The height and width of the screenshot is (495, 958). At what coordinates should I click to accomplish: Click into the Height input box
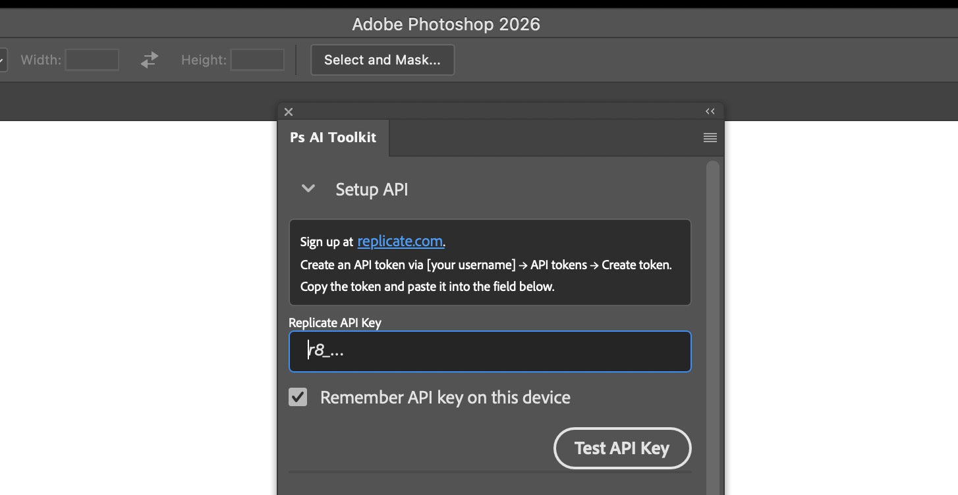[x=257, y=60]
